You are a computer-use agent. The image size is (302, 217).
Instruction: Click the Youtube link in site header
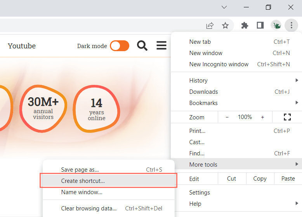(x=22, y=46)
